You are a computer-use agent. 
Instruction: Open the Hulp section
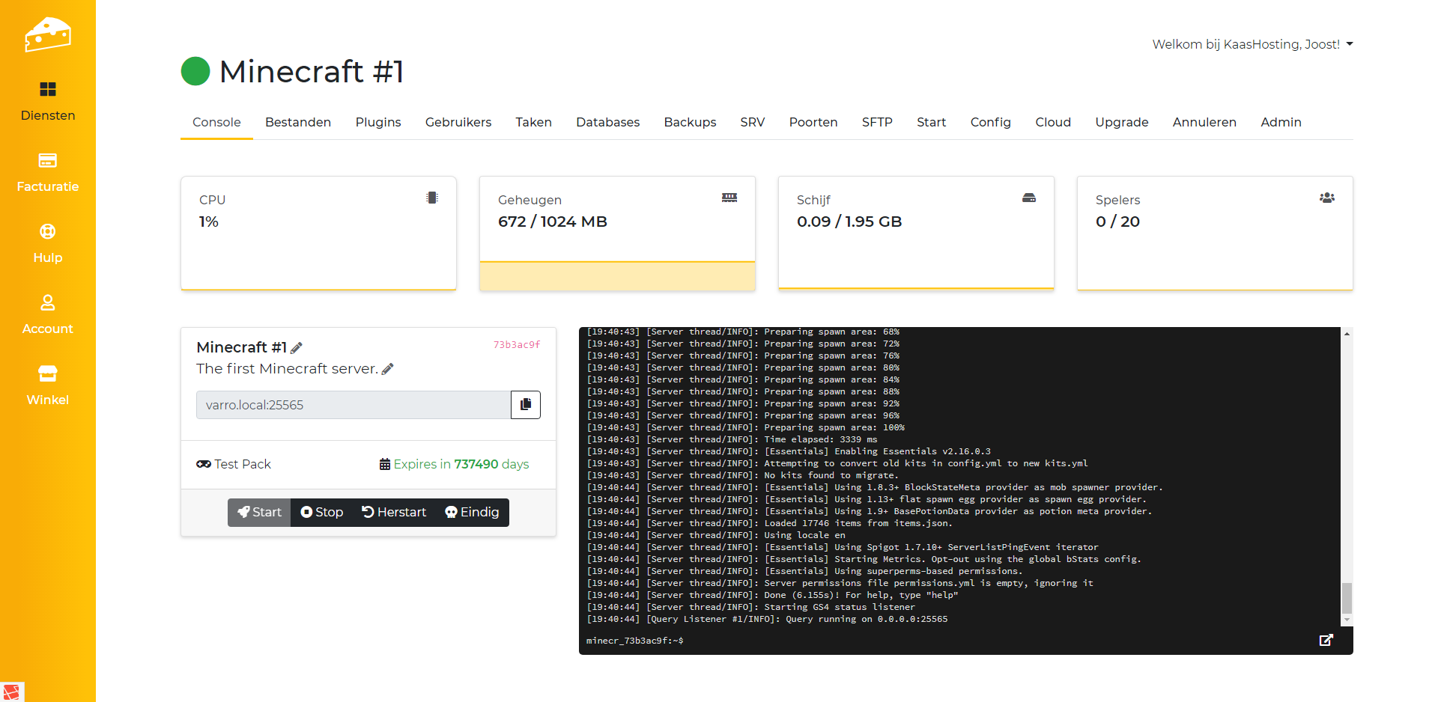click(48, 243)
